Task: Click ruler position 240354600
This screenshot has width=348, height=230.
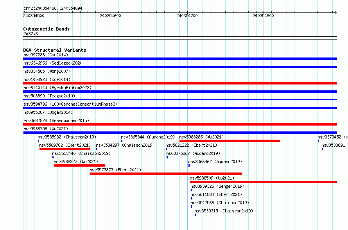Action: (110, 16)
